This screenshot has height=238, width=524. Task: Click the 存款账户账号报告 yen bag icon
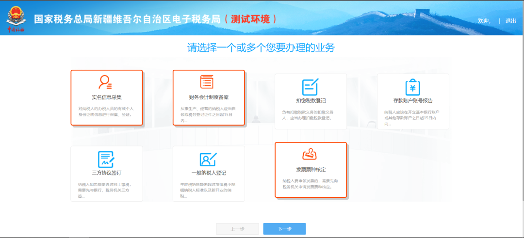413,87
